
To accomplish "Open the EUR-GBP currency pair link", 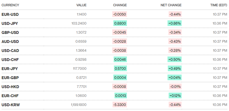I will (x=10, y=78).
